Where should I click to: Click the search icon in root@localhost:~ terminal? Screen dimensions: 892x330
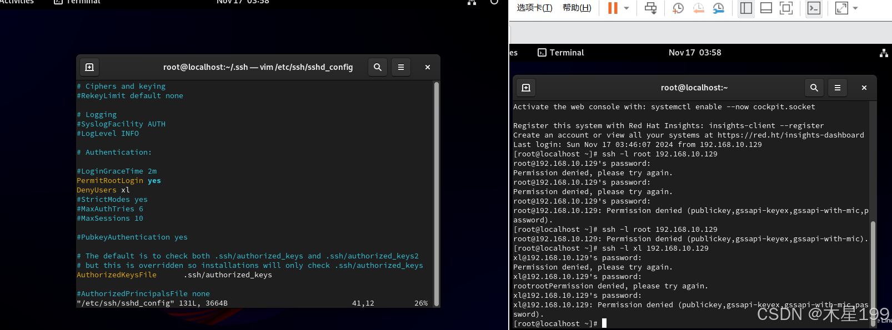click(814, 88)
